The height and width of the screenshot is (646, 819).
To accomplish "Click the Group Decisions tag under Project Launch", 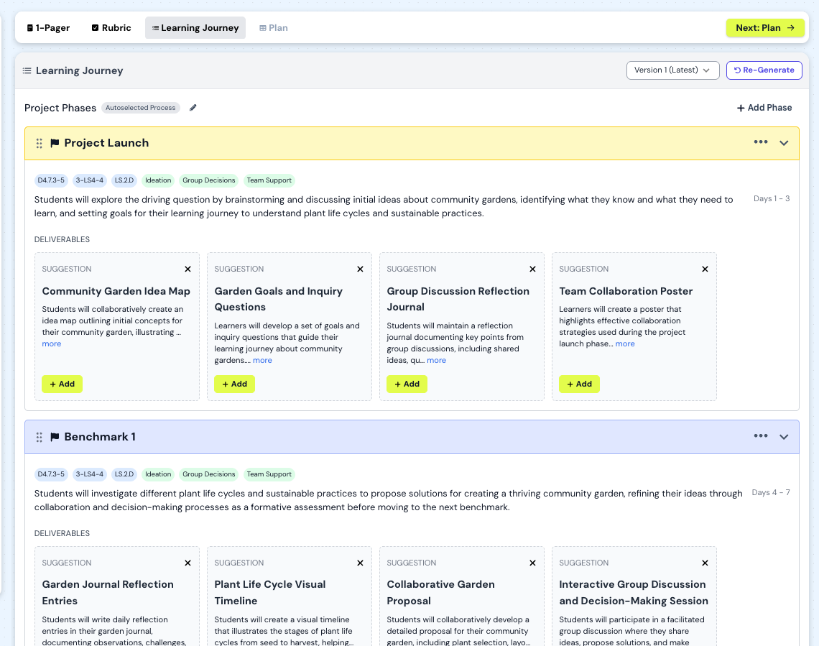I will click(x=208, y=180).
